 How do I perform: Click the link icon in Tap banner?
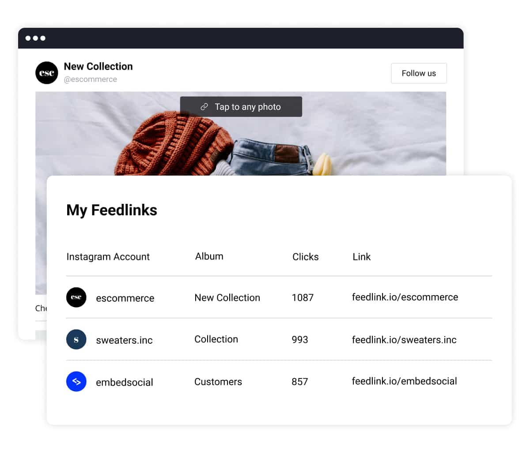point(204,107)
